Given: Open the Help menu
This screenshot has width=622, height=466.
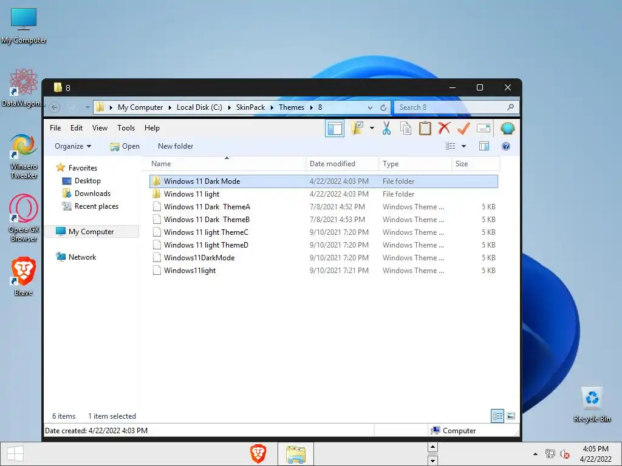Looking at the screenshot, I should point(152,128).
